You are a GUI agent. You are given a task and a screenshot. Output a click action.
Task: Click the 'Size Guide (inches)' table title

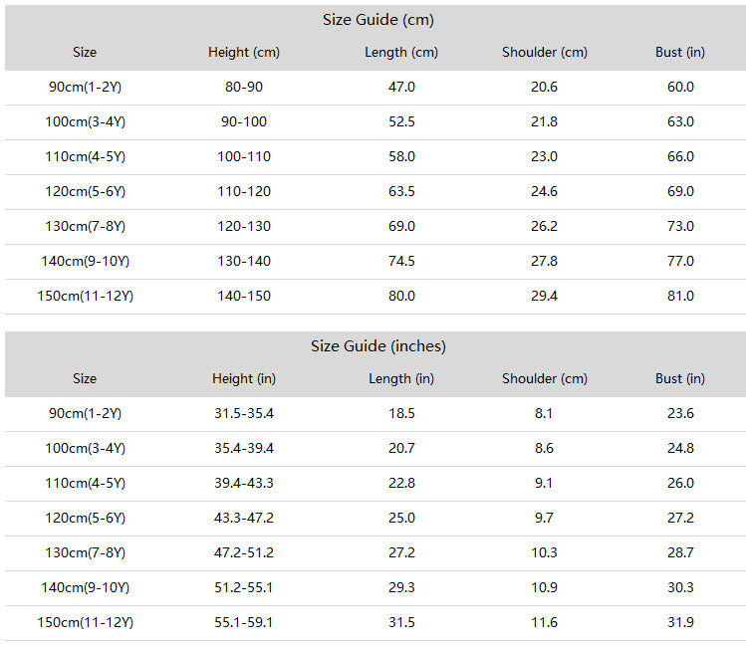(x=377, y=346)
